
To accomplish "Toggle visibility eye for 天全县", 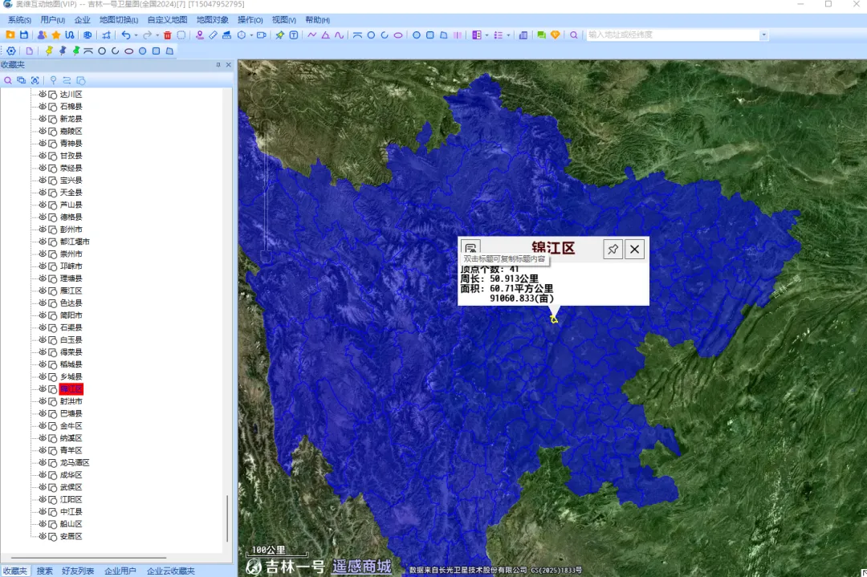I will [42, 193].
